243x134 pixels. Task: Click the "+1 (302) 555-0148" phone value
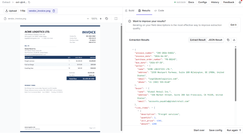[159, 82]
